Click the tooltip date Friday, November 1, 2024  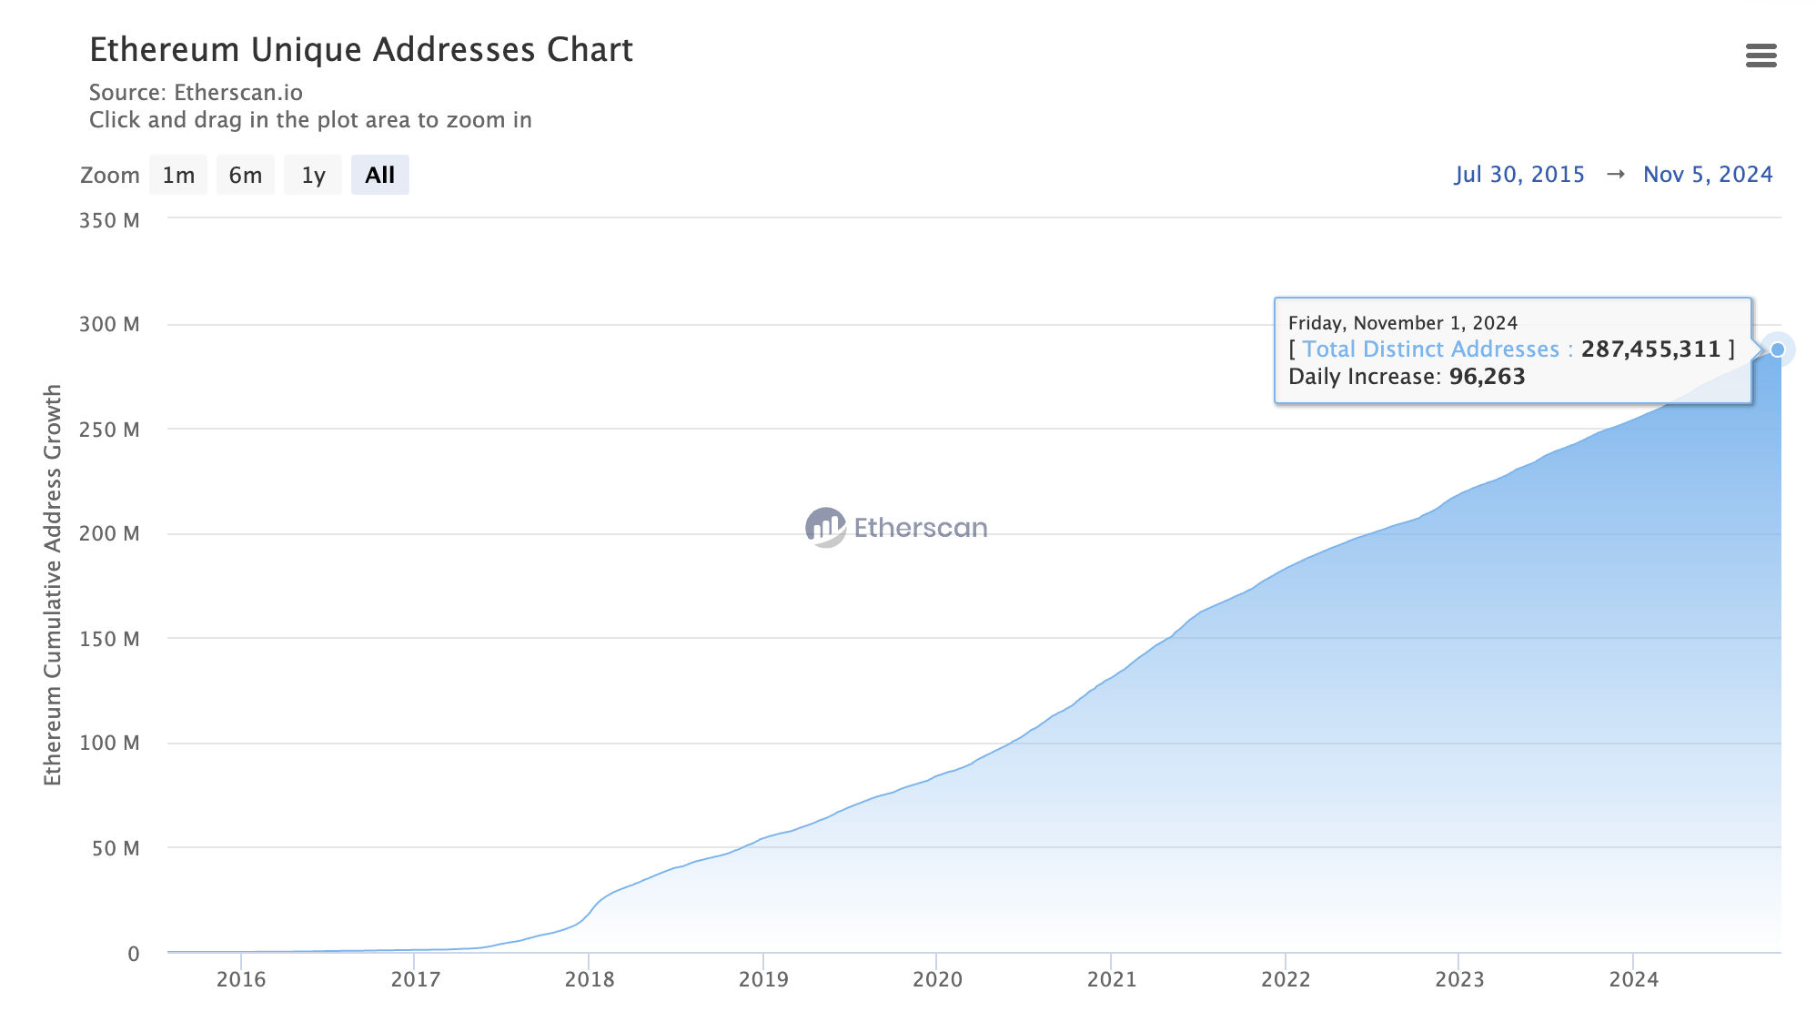pos(1403,323)
